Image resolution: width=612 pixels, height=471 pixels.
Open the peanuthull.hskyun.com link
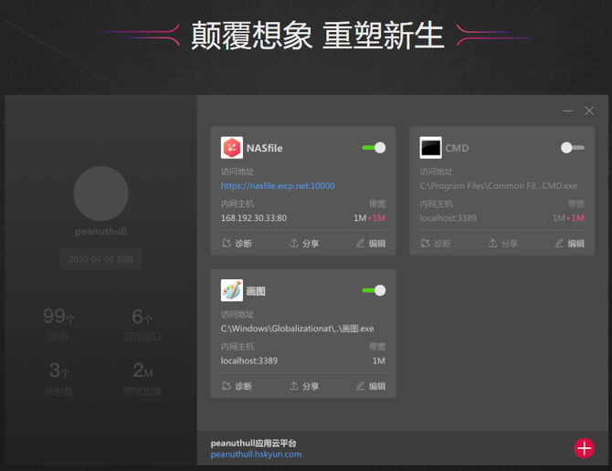[256, 455]
